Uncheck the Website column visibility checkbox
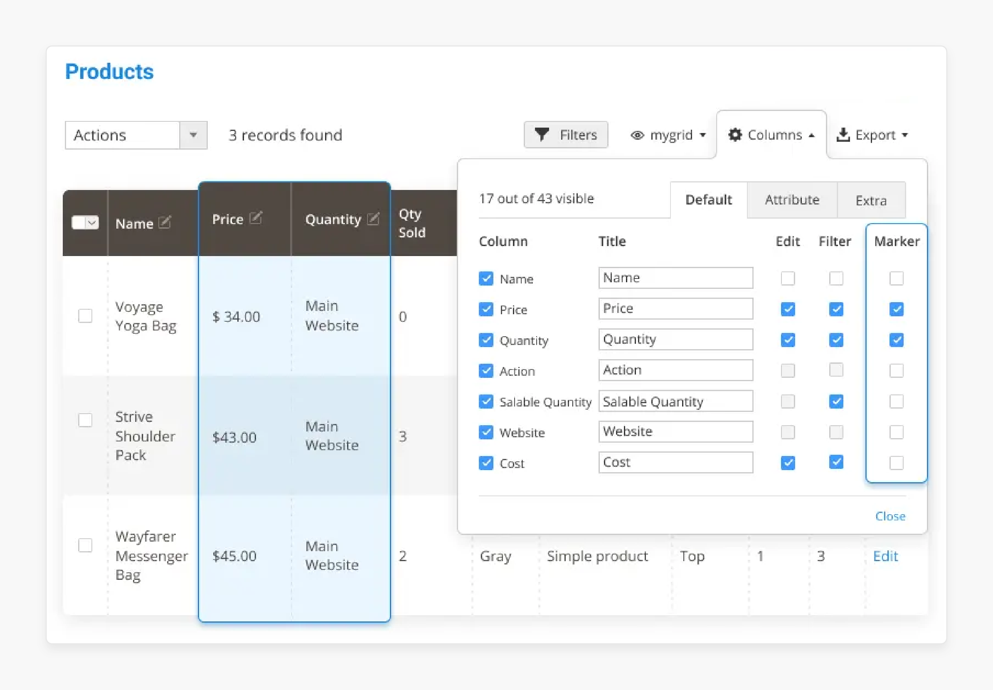The height and width of the screenshot is (690, 993). tap(486, 432)
